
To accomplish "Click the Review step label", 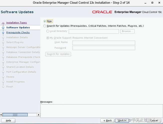I will click(x=10, y=77).
